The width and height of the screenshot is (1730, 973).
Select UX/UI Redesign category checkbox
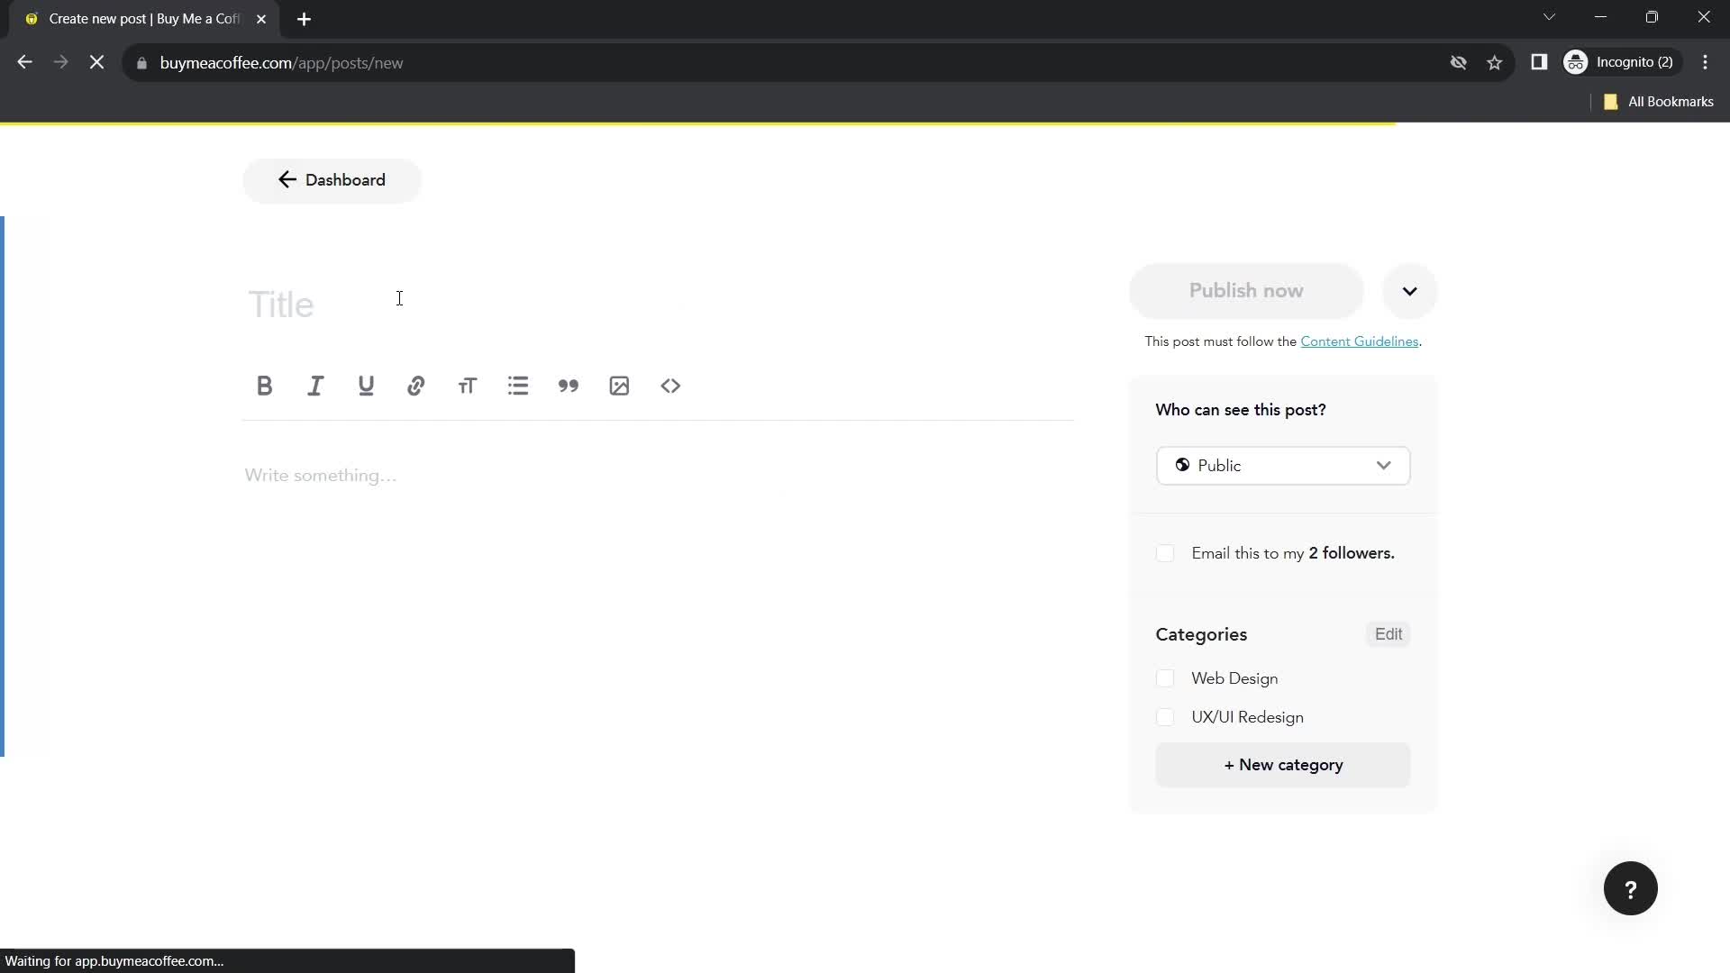click(x=1167, y=717)
